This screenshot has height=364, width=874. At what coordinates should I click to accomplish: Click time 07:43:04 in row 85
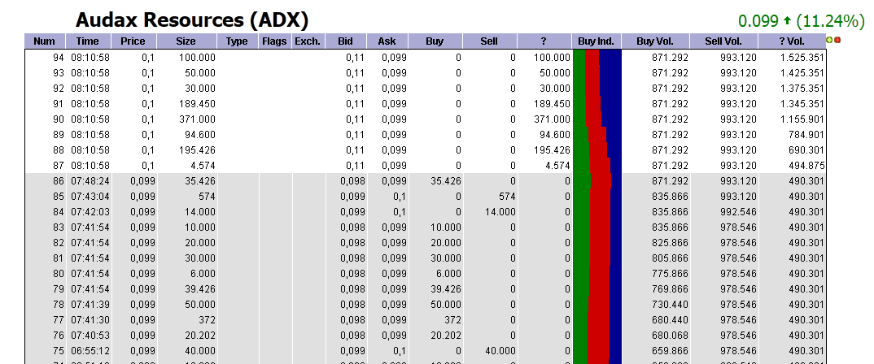(90, 197)
